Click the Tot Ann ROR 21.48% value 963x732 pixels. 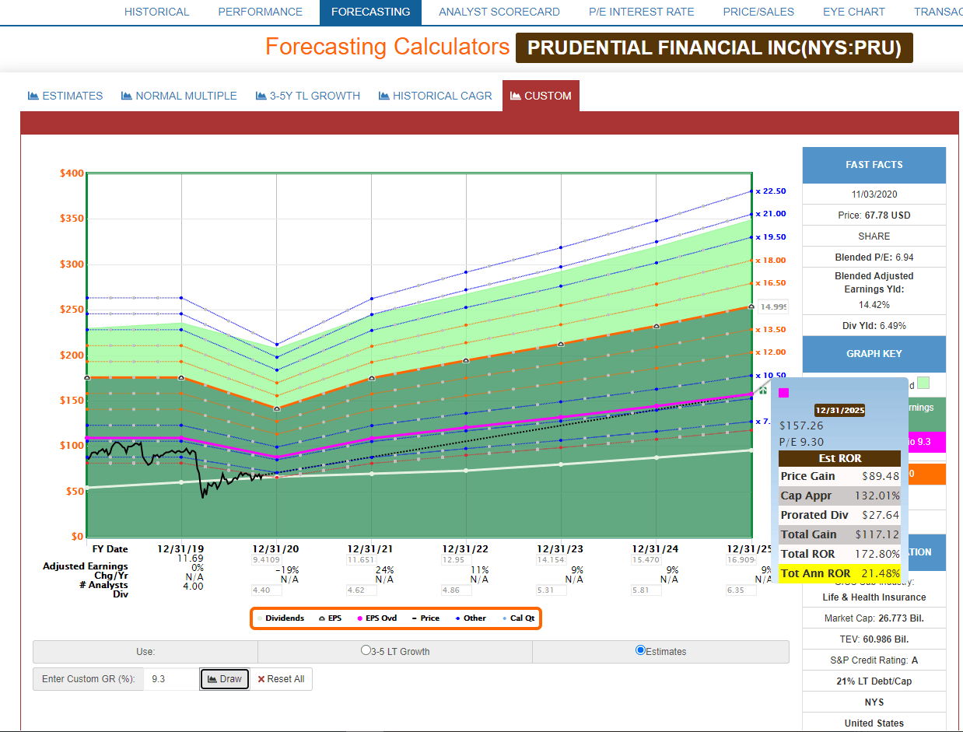pos(879,573)
